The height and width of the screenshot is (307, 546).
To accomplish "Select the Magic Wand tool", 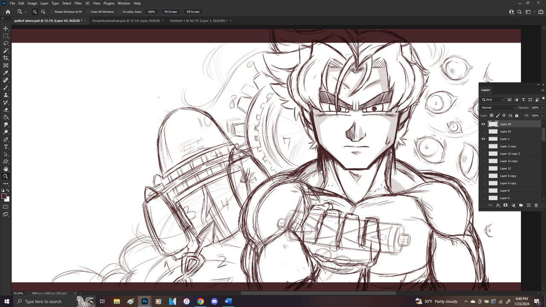I will click(6, 50).
